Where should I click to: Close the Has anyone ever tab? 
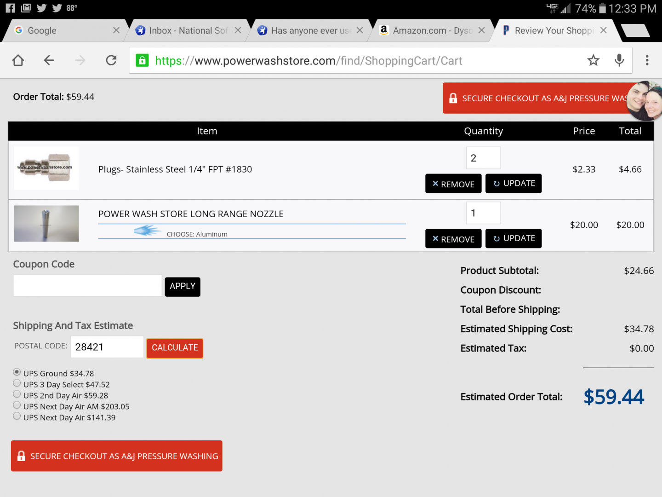click(360, 30)
